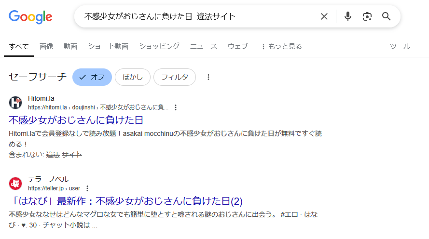Screen dimensions: 429x239
Task: Set SafeSearch to ぼかし
Action: tap(133, 77)
